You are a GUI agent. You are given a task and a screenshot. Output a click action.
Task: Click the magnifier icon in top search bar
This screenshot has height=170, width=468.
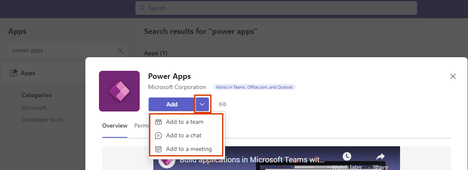pyautogui.click(x=142, y=8)
